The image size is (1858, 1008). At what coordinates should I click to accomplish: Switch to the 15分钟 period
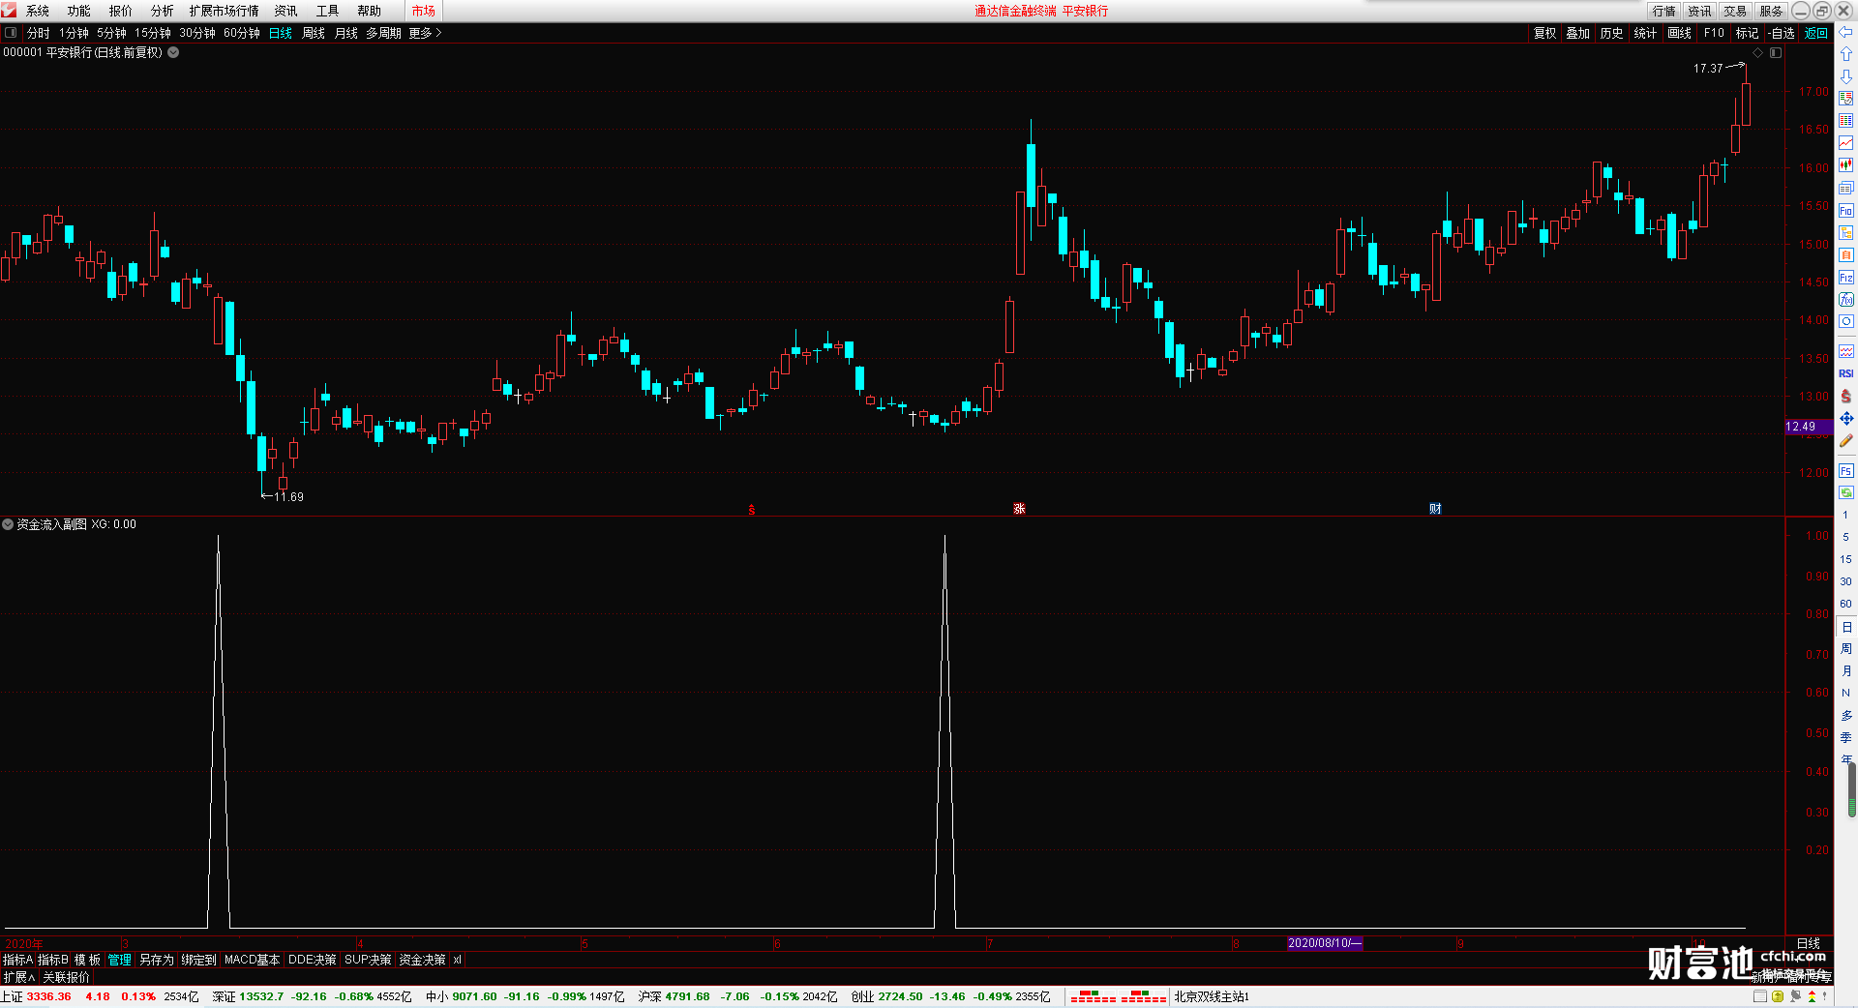pyautogui.click(x=153, y=33)
